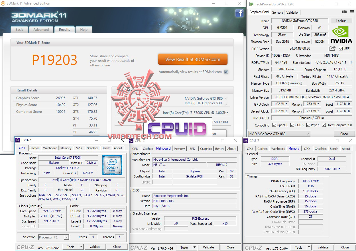356x251 pixels.
Task: Select the Results tab in 3DMark
Action: point(64,30)
